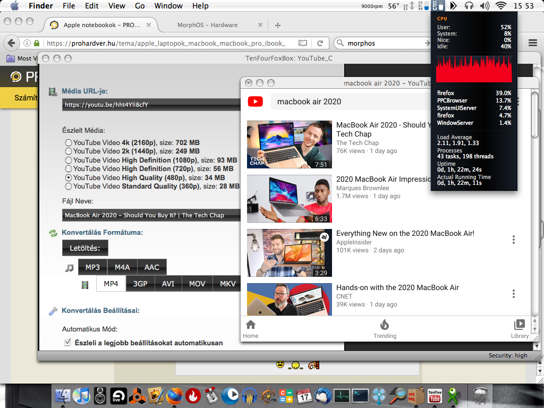Launch Ableton Live from the dock
The width and height of the screenshot is (544, 408).
118,395
